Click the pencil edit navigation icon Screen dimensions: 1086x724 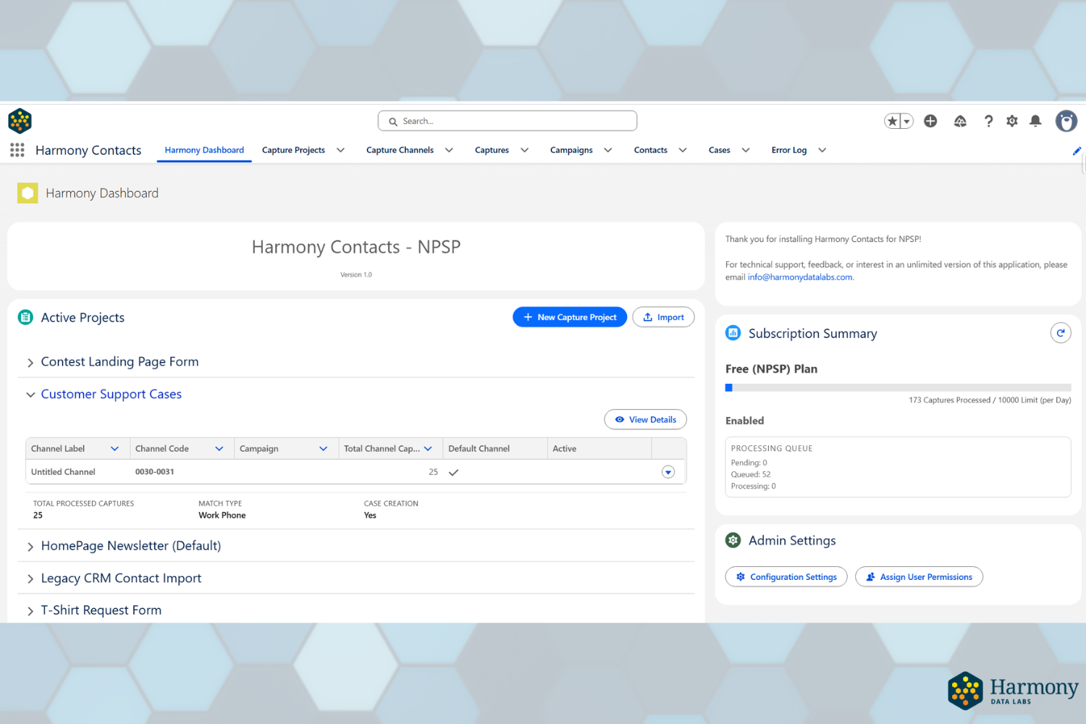[x=1077, y=151]
